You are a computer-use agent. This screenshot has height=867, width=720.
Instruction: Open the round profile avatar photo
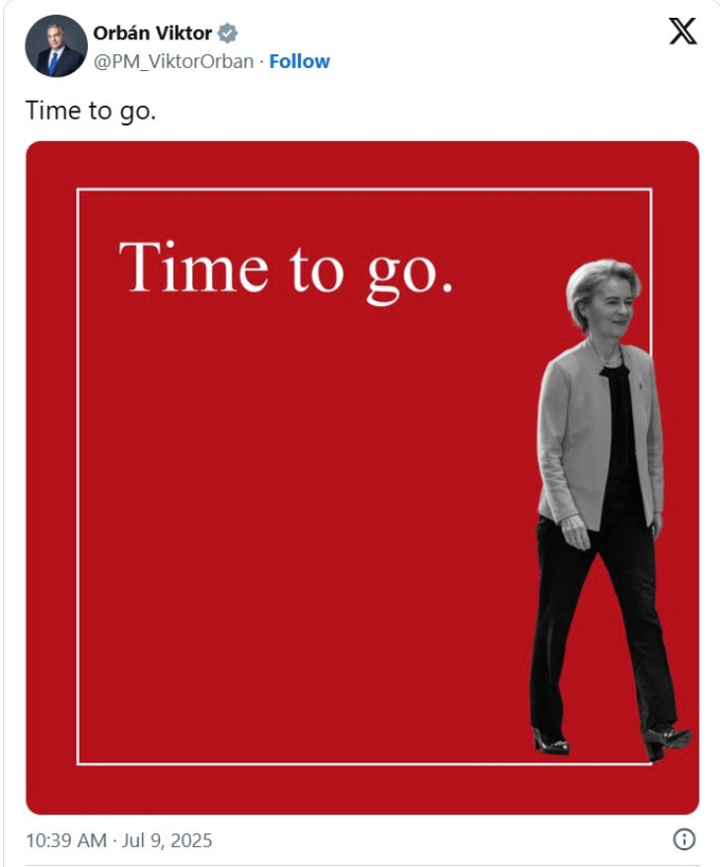56,45
